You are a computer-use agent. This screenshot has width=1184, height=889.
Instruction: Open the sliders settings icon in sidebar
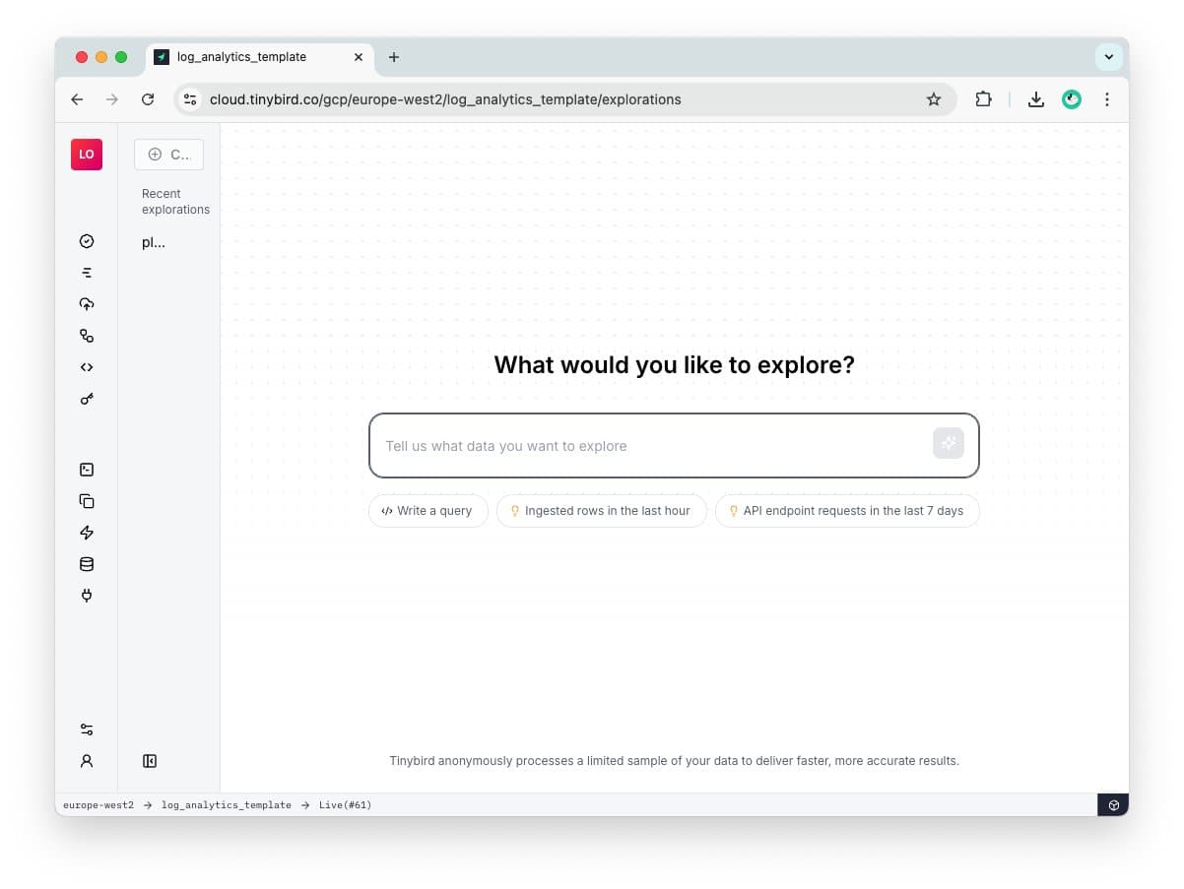tap(87, 730)
